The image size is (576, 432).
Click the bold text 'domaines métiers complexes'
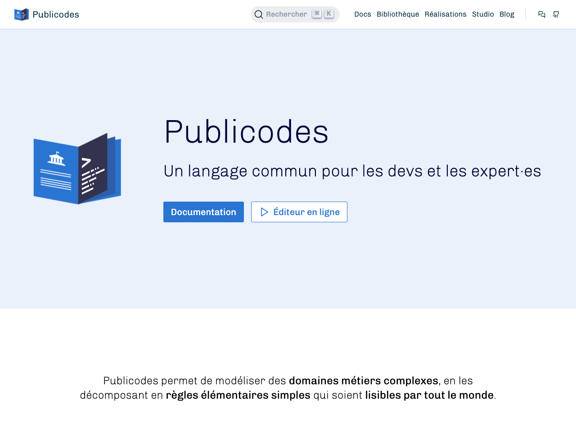click(x=364, y=381)
